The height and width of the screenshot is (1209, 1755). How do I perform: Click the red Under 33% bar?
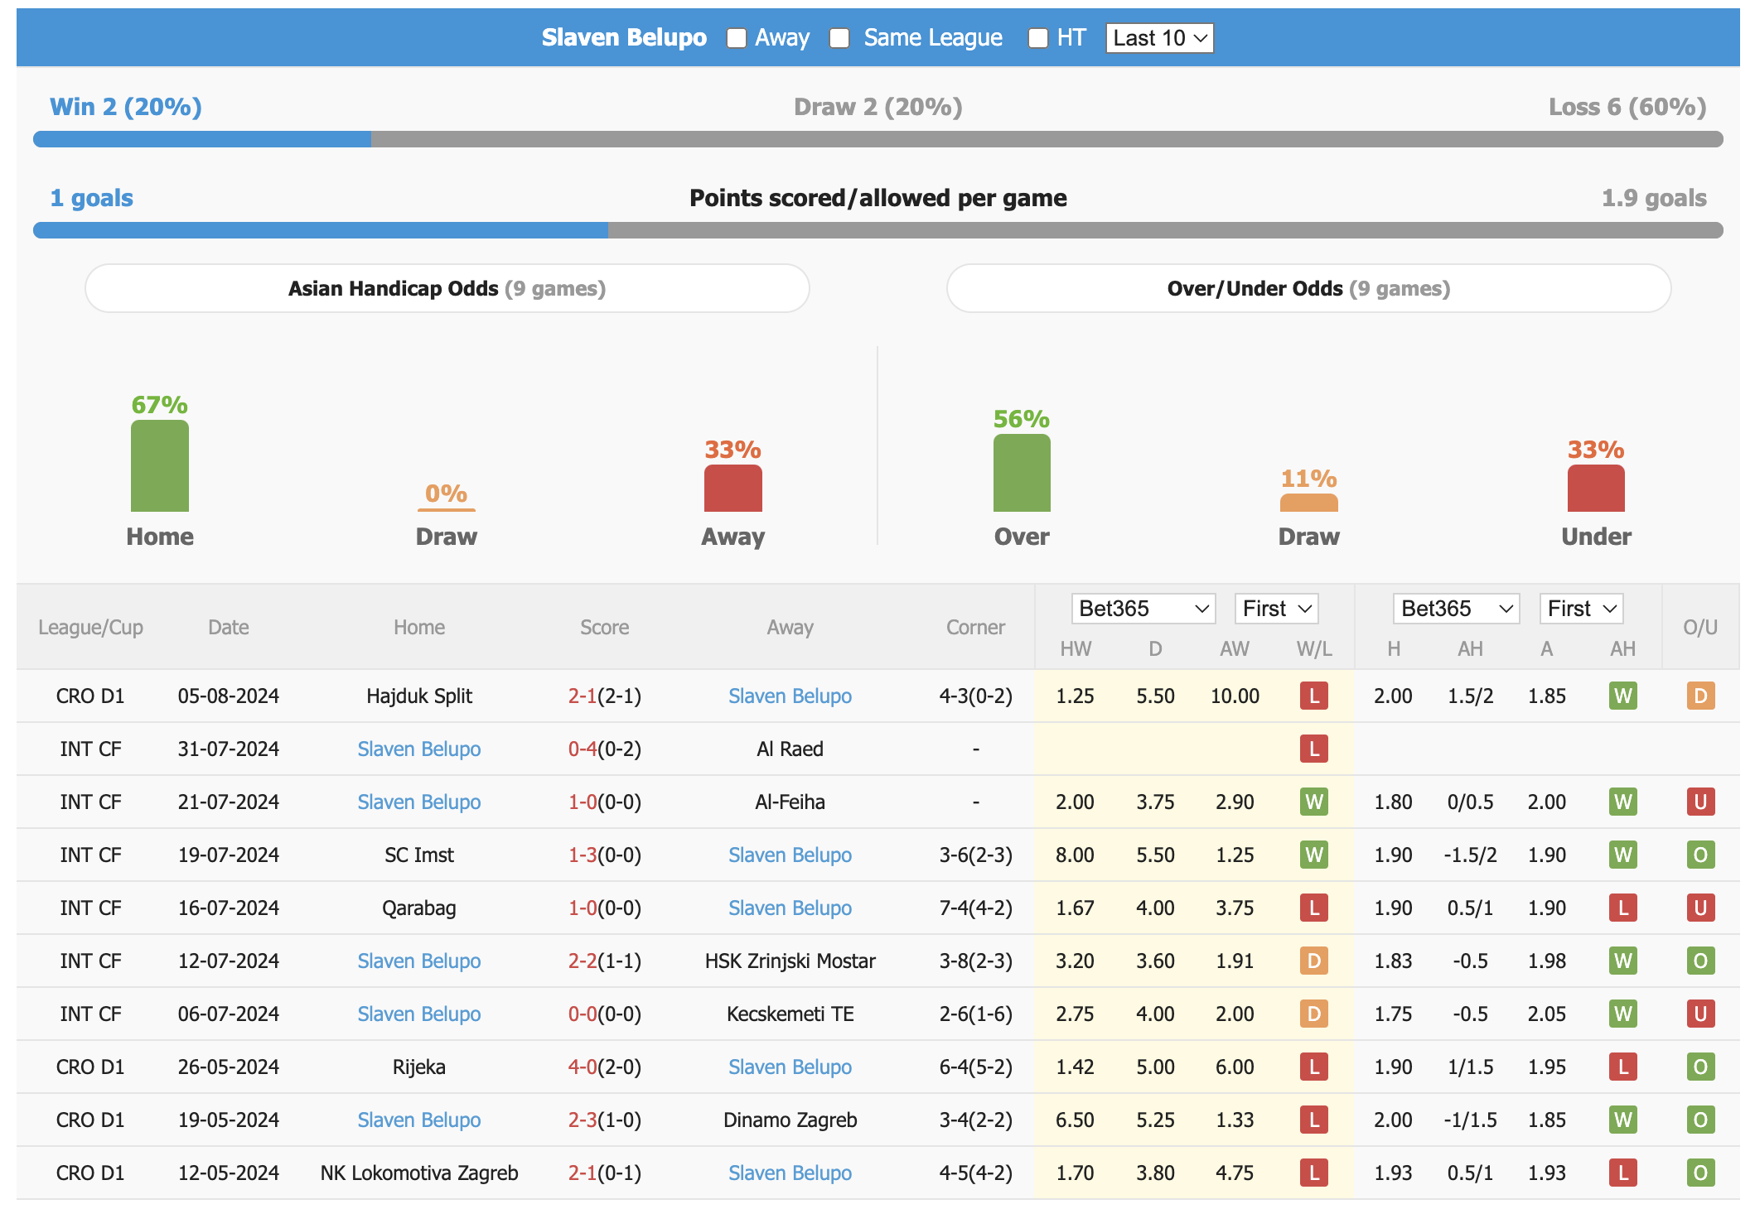point(1596,489)
